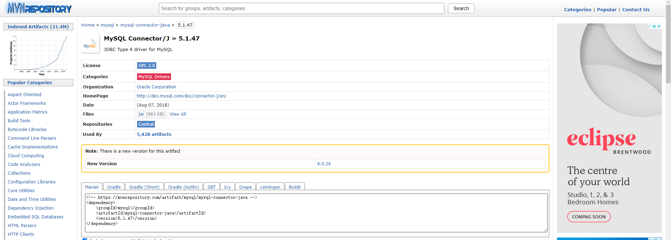Open mysql-connector-java breadcrumb link
Image resolution: width=671 pixels, height=240 pixels.
[x=145, y=25]
